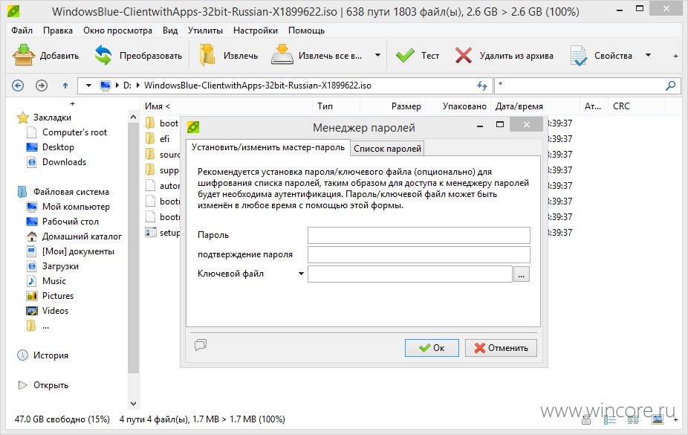Click the picture thumbnail icon in status bar
The height and width of the screenshot is (435, 688).
[658, 419]
